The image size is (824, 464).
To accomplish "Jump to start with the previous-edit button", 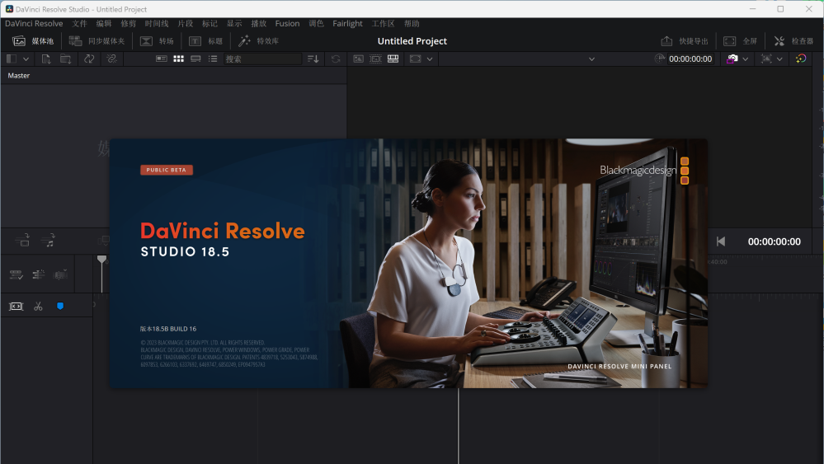I will [721, 241].
